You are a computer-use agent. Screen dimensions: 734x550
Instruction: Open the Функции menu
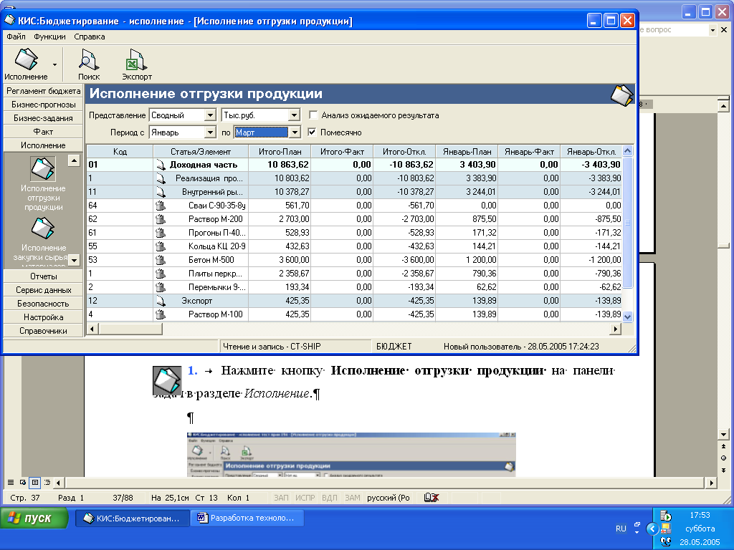pyautogui.click(x=49, y=37)
